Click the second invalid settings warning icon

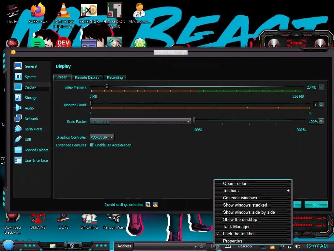155,205
